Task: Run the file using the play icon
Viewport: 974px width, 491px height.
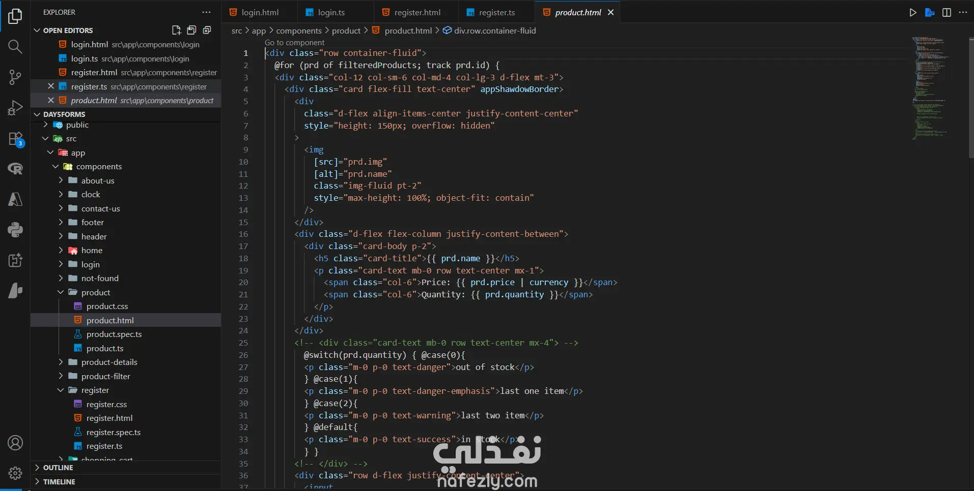Action: pyautogui.click(x=913, y=12)
